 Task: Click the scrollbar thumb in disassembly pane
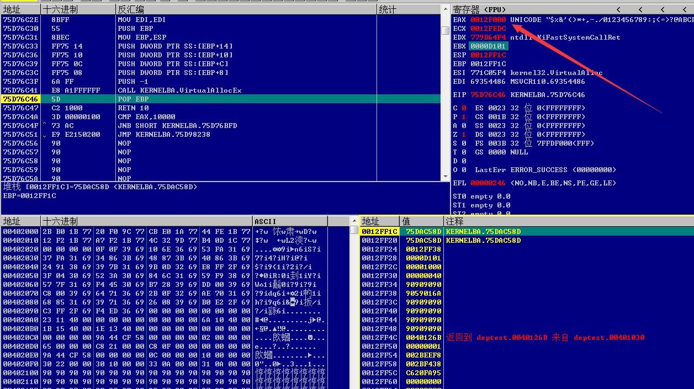click(x=446, y=31)
